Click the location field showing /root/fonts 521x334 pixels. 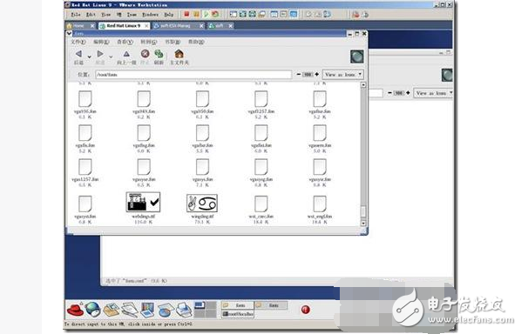tap(193, 75)
